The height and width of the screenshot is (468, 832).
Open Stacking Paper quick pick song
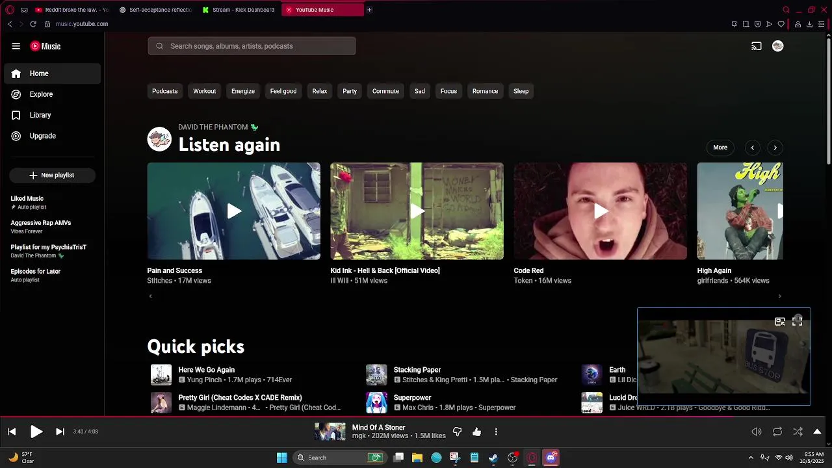pos(417,370)
